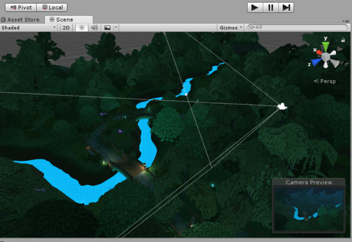
Task: Select the white camera gizmo
Action: point(282,106)
